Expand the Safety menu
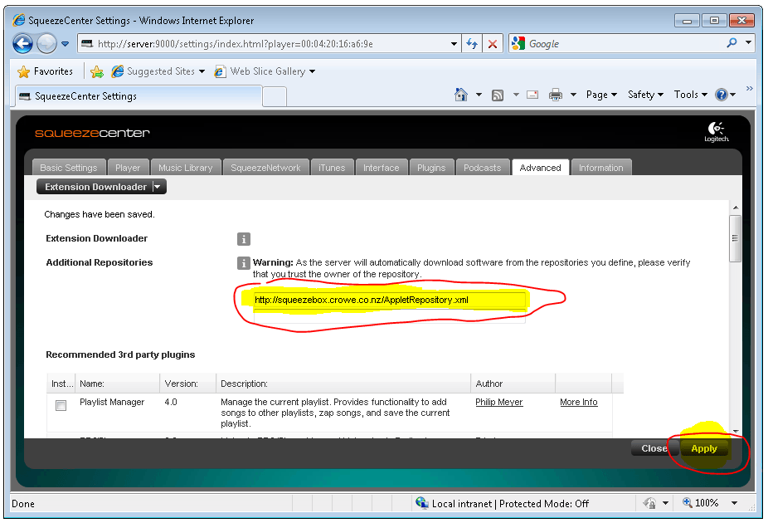Image resolution: width=768 pixels, height=523 pixels. [x=645, y=95]
